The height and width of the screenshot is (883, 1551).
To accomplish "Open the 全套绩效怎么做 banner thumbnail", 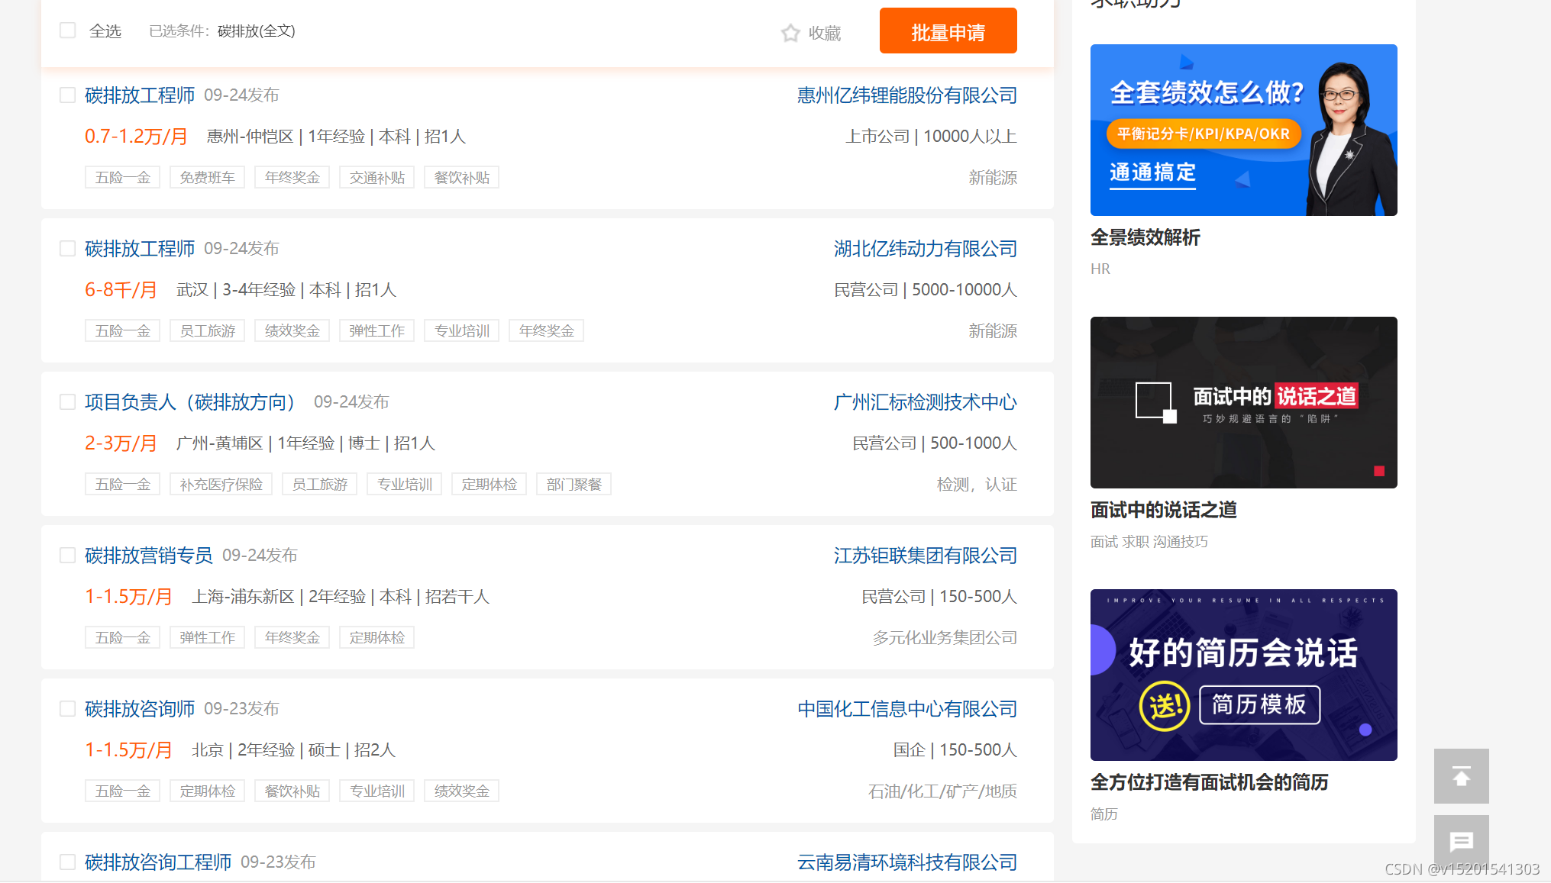I will coord(1243,130).
